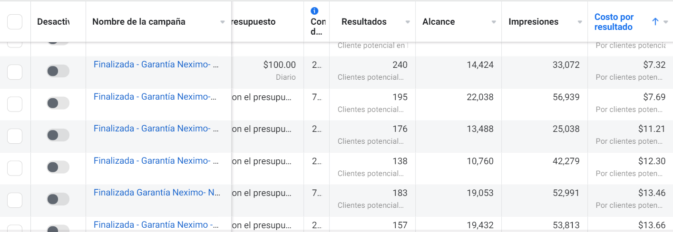Open the Costo por resultado column dropdown arrow

point(666,22)
